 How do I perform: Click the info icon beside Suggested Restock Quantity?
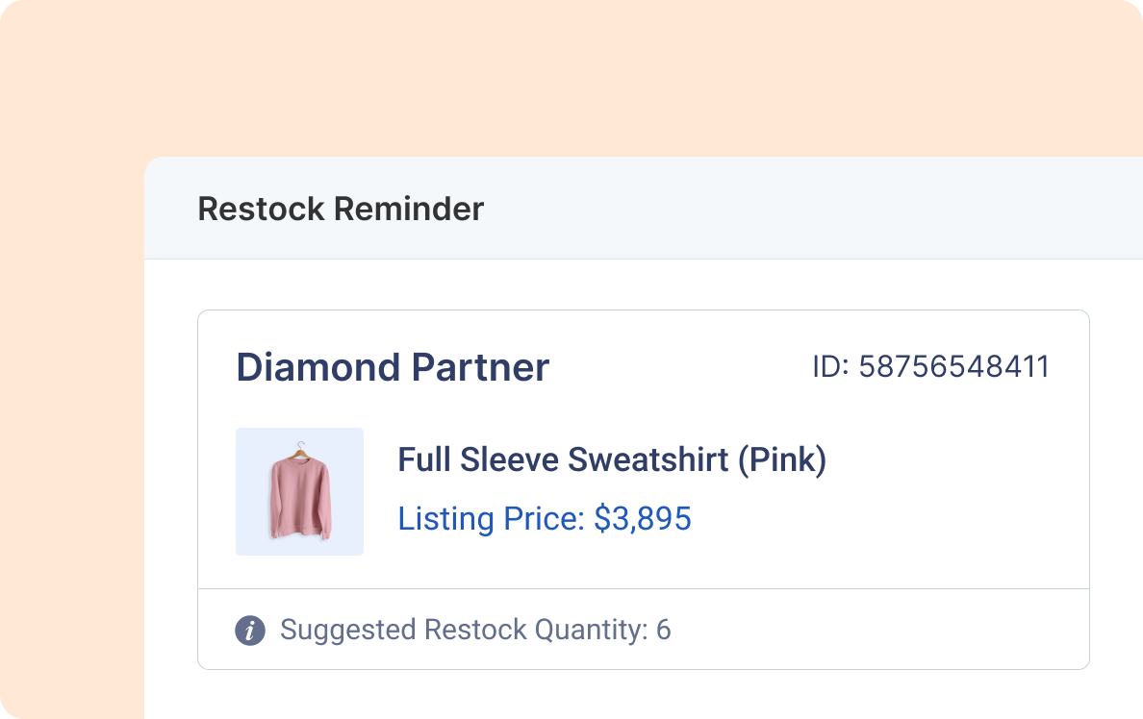[x=250, y=631]
